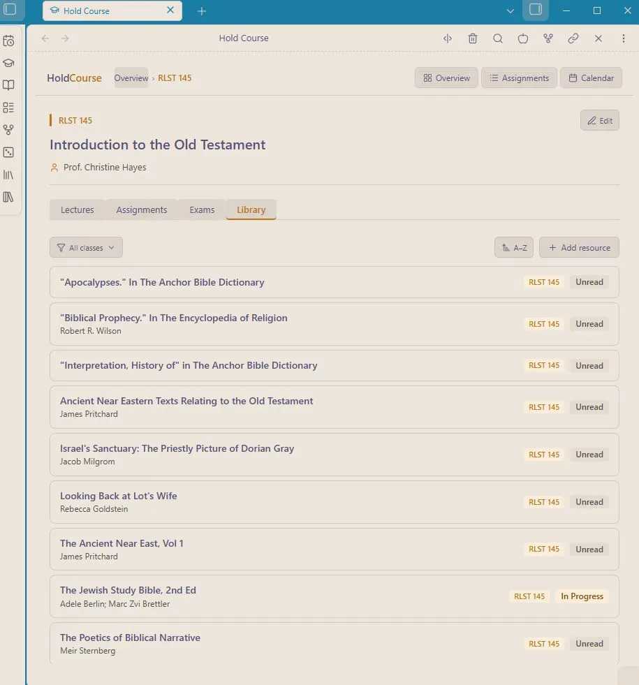Click the search magnifier icon
This screenshot has height=685, width=639.
pyautogui.click(x=498, y=38)
